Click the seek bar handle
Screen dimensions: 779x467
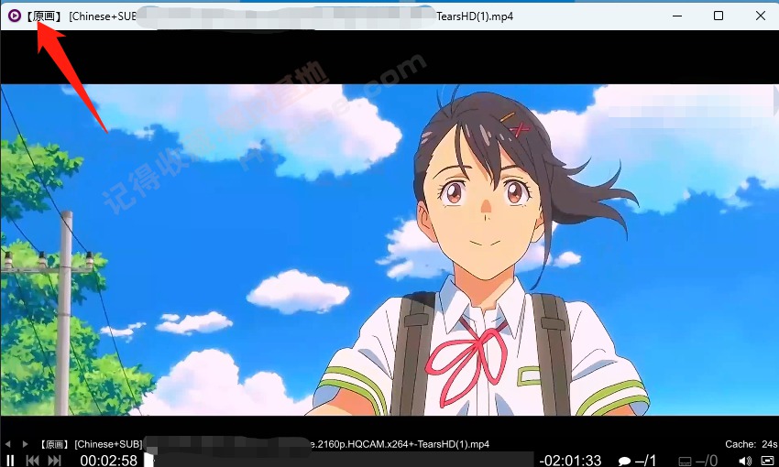pyautogui.click(x=149, y=460)
